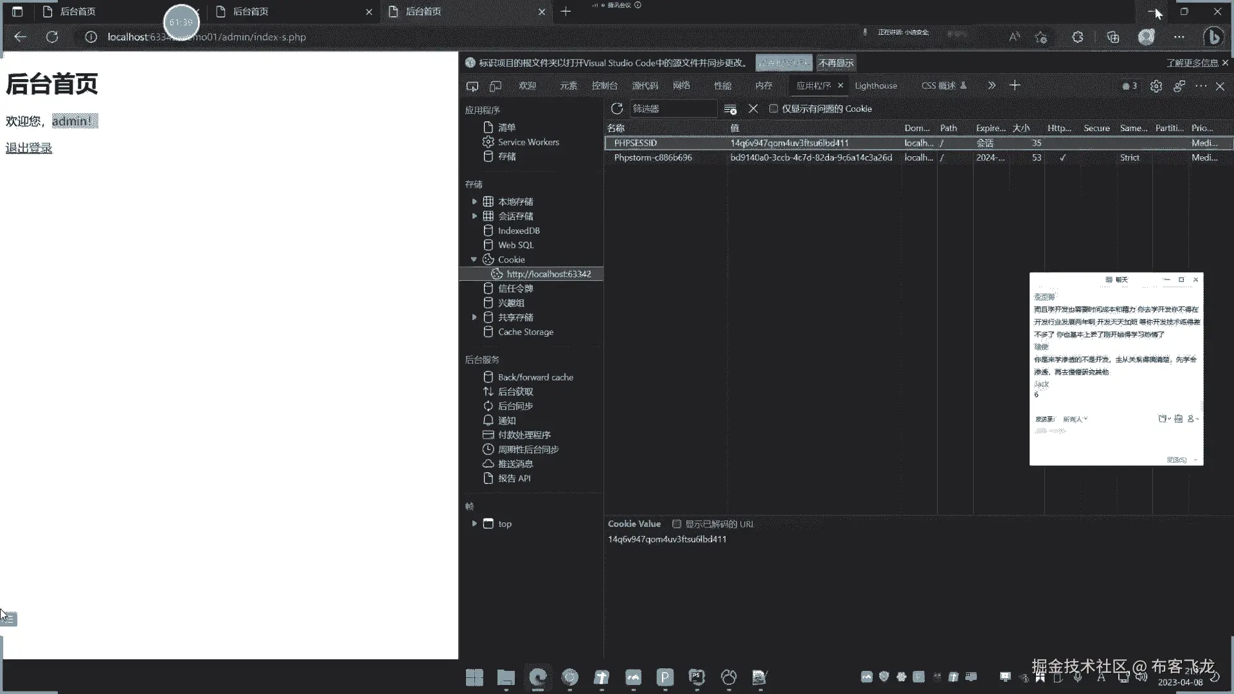The width and height of the screenshot is (1234, 694).
Task: Delete selected cookie with X icon
Action: [x=753, y=109]
